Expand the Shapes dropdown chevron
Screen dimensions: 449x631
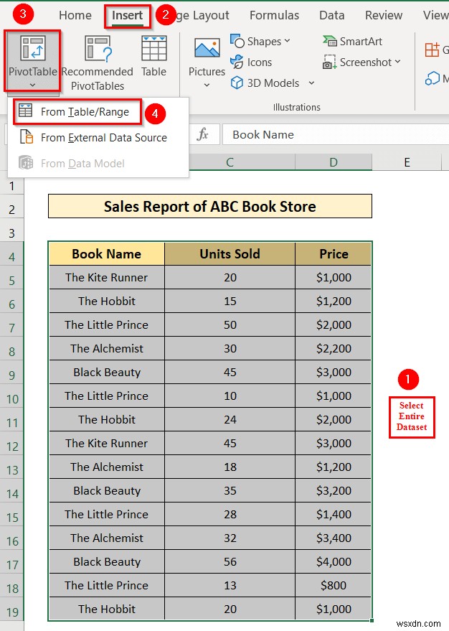coord(287,41)
